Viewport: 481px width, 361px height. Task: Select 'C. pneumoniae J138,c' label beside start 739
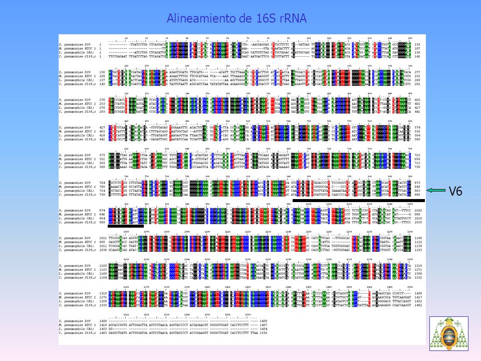(77, 195)
